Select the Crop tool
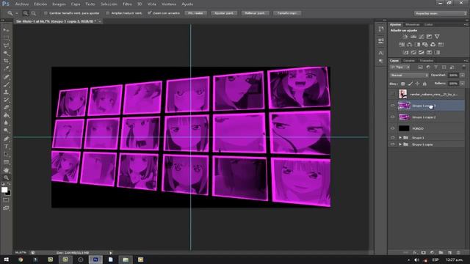The height and width of the screenshot is (264, 470). click(x=6, y=61)
